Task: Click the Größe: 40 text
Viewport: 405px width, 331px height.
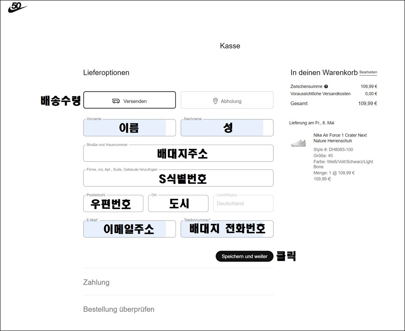Action: pyautogui.click(x=323, y=156)
